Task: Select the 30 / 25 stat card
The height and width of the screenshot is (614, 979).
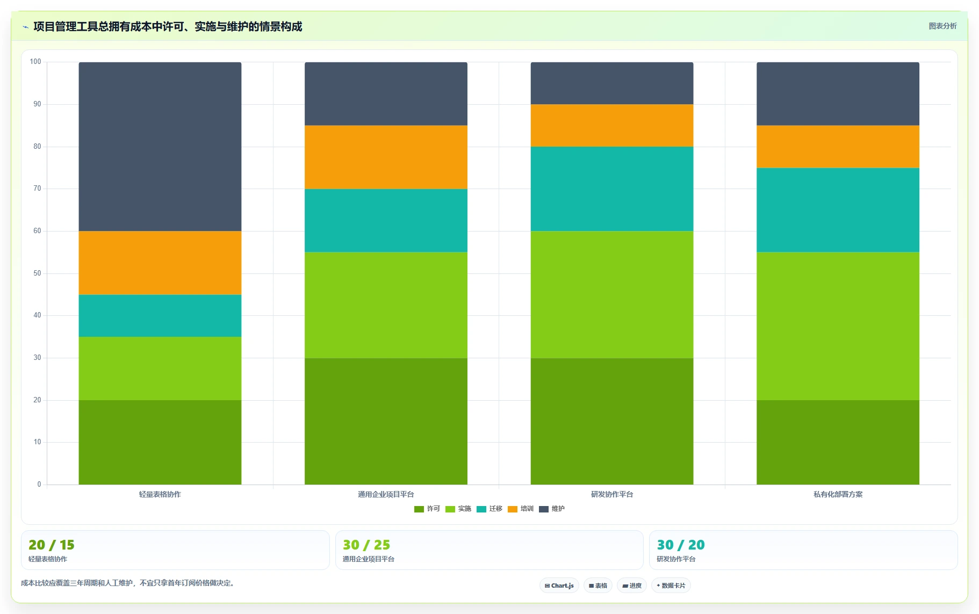Action: pos(489,550)
